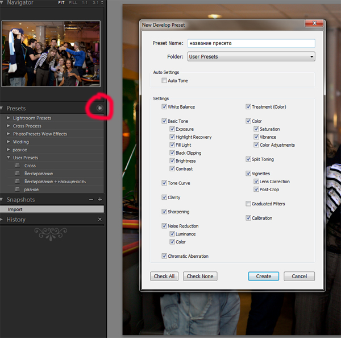Uncheck the Brightness checkbox
Screen dimensions: 341x338
(172, 160)
